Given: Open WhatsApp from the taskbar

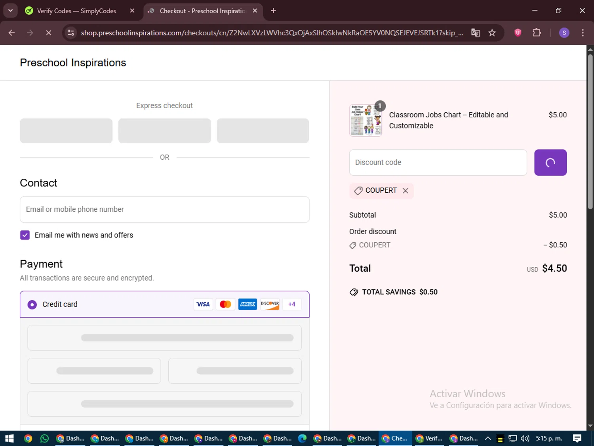Looking at the screenshot, I should click(44, 438).
